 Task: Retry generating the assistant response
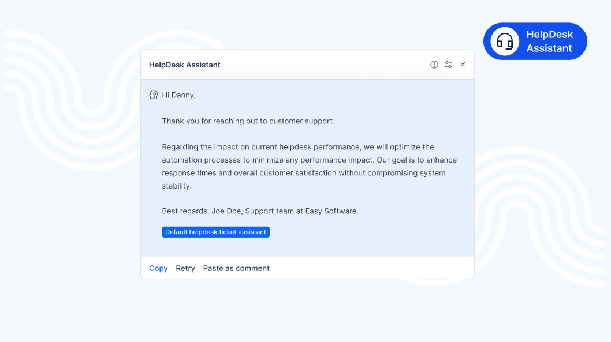185,268
